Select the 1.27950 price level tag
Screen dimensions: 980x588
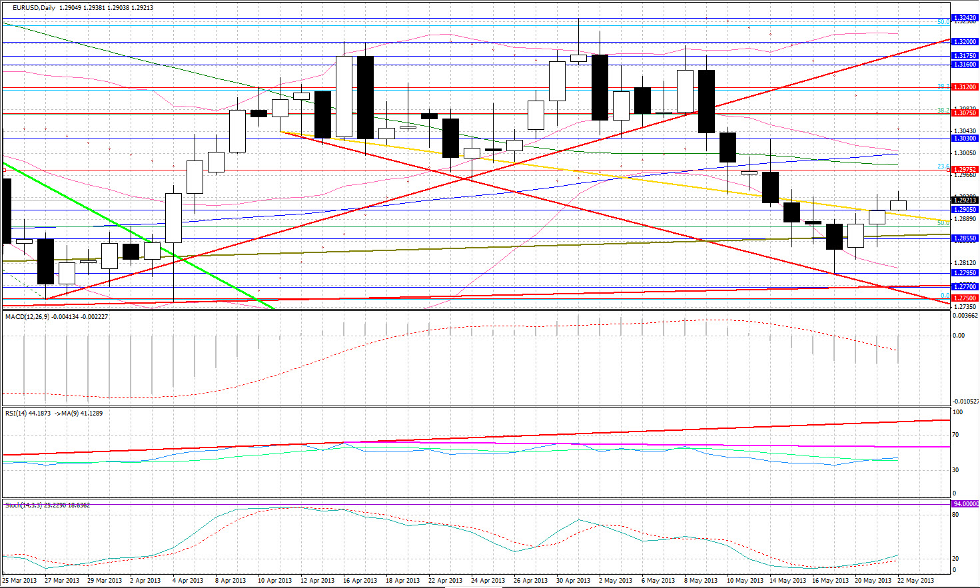point(964,273)
